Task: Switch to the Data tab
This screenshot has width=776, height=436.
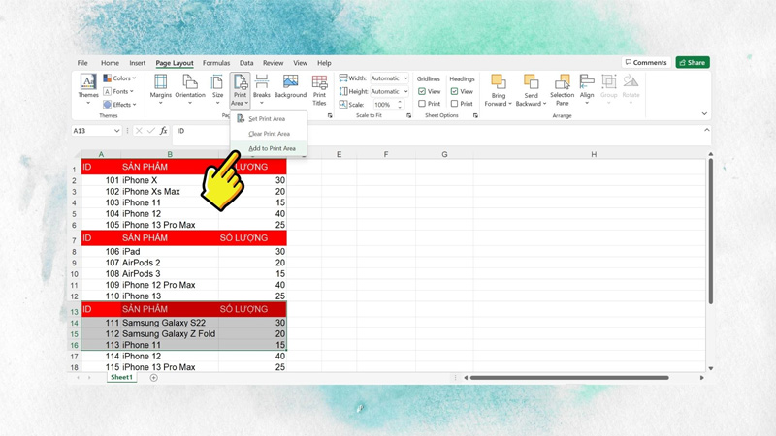Action: (246, 63)
